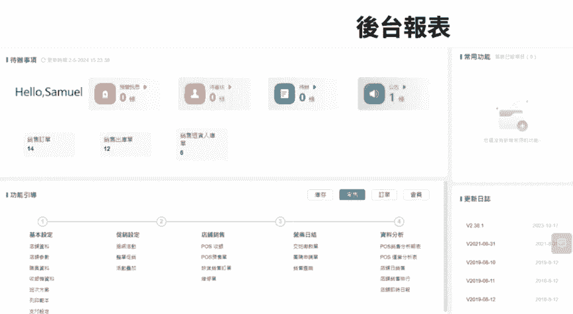Image resolution: width=573 pixels, height=314 pixels.
Task: Open the 銷售出庫單 card showing 12
Action: [125, 144]
